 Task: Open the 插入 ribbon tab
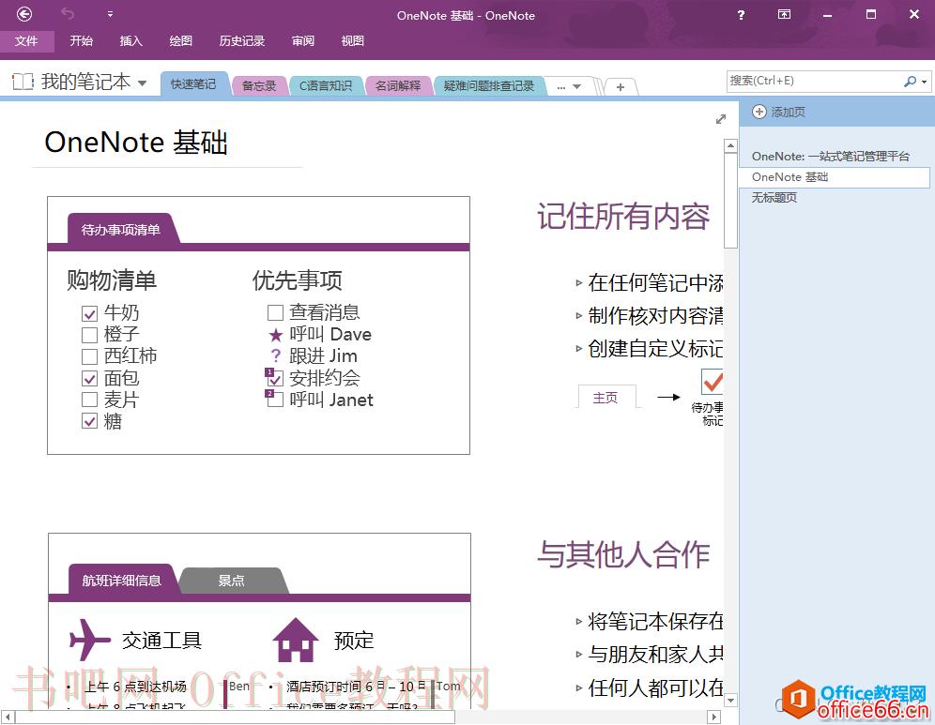pyautogui.click(x=130, y=41)
